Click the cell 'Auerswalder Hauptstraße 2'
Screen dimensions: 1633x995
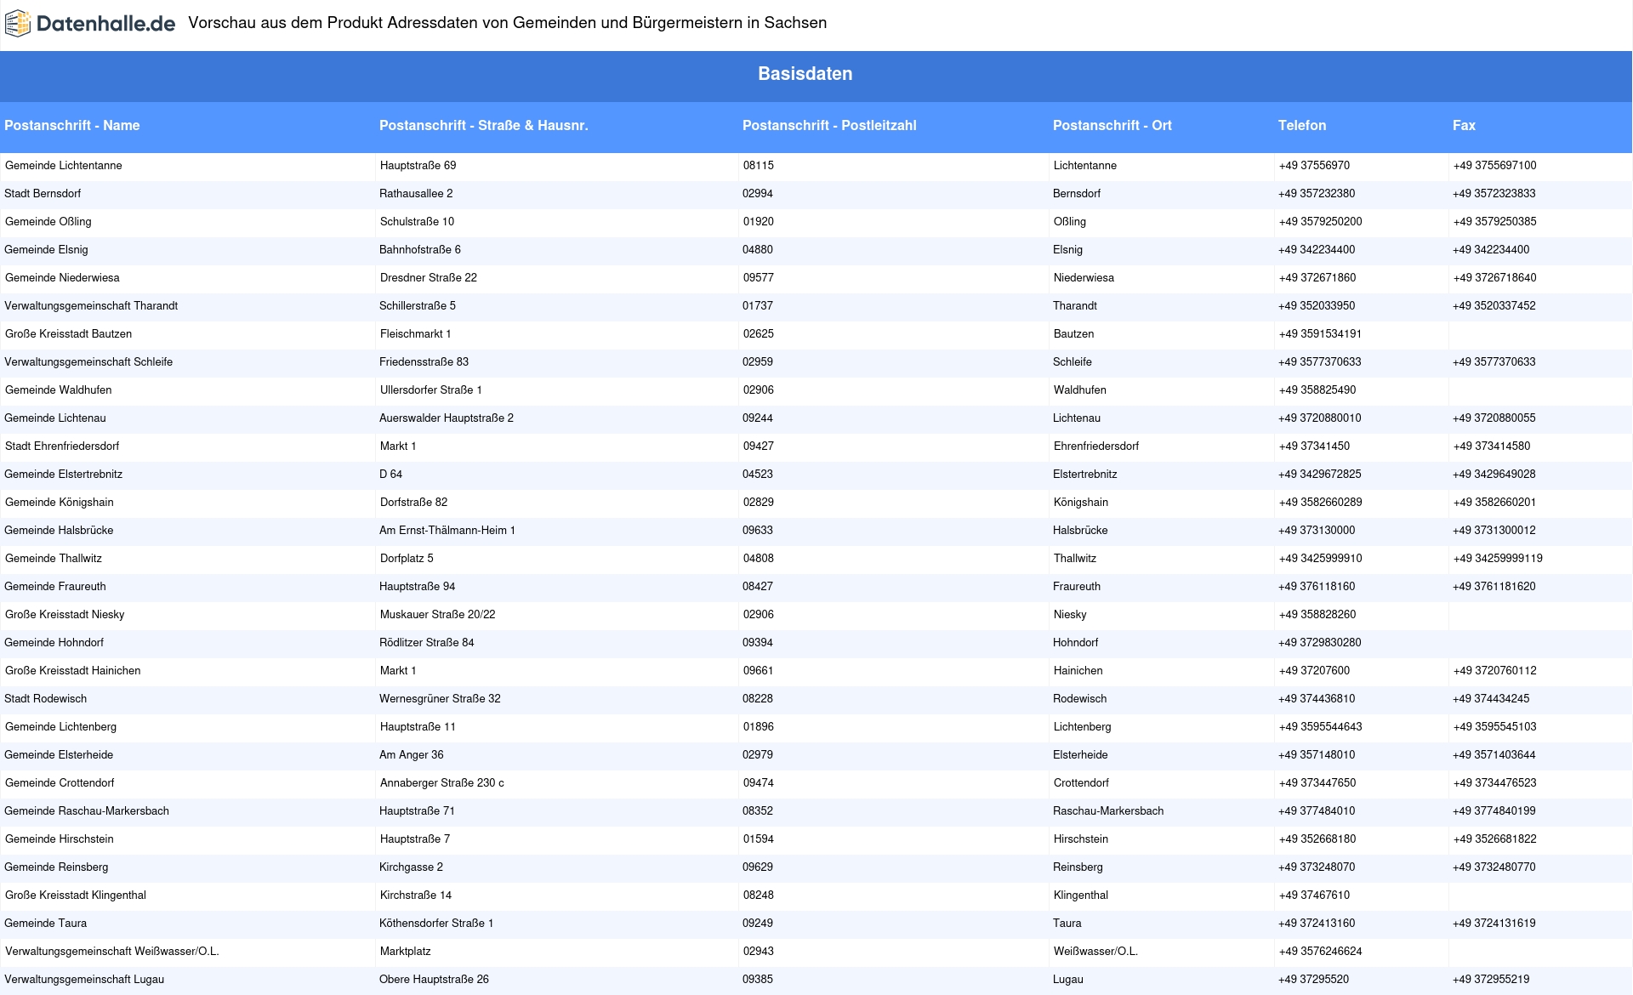point(447,418)
